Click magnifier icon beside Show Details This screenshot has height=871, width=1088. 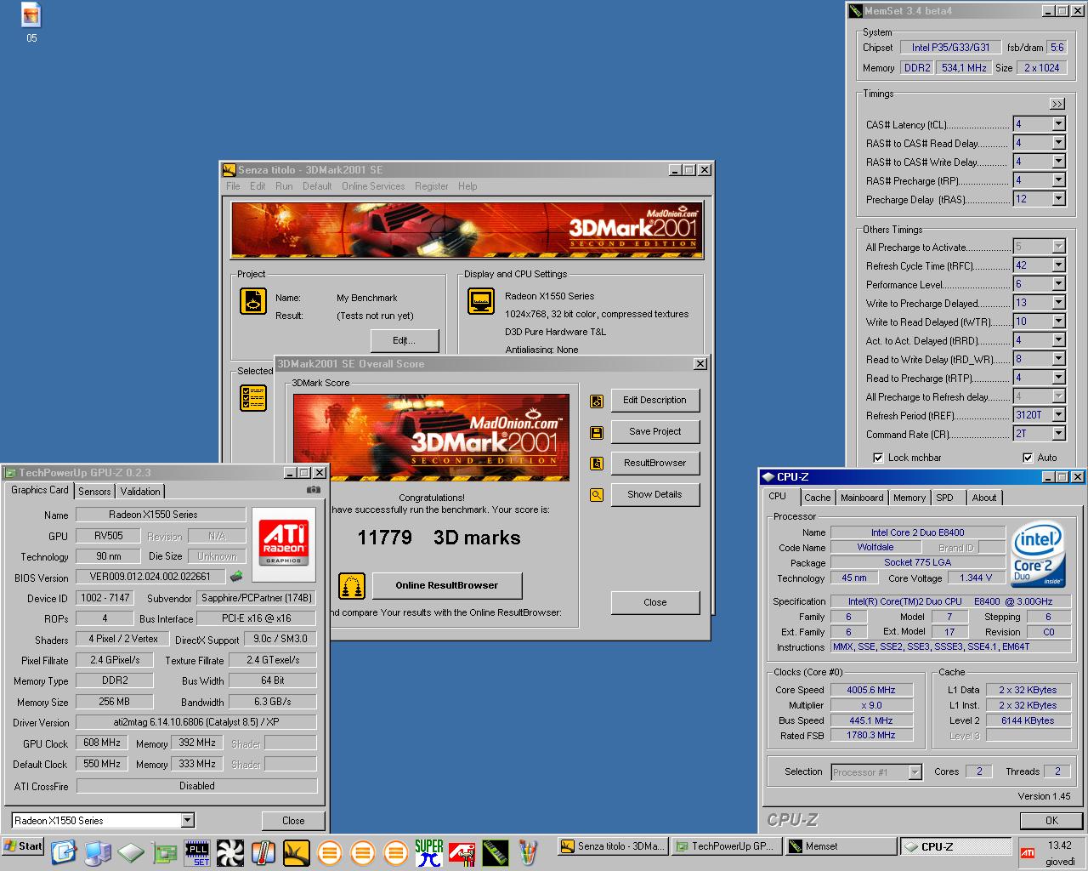click(597, 495)
